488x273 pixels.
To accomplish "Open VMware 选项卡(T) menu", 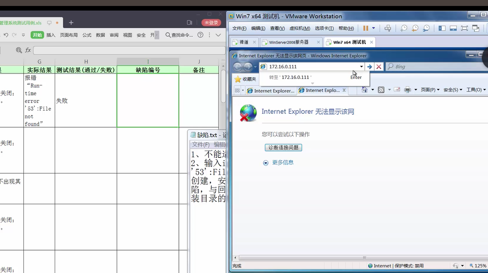I will [324, 28].
